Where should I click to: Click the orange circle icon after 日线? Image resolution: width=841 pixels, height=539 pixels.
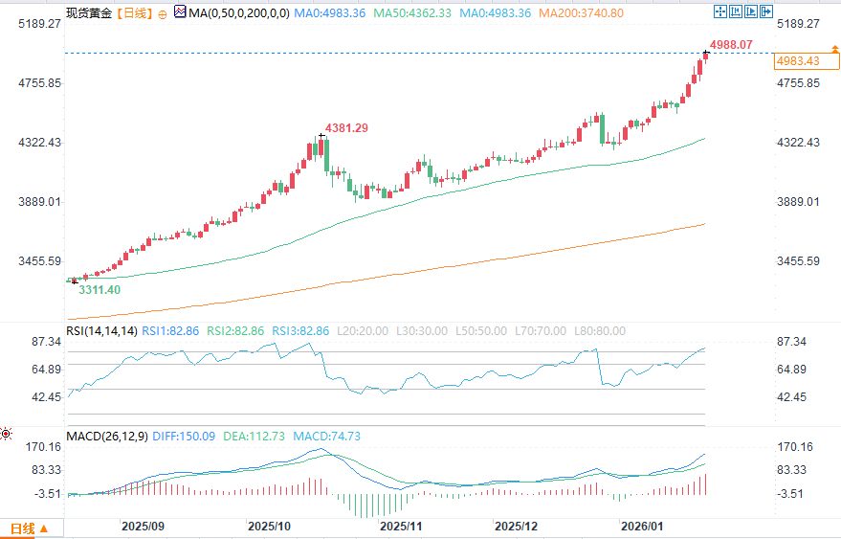[163, 14]
